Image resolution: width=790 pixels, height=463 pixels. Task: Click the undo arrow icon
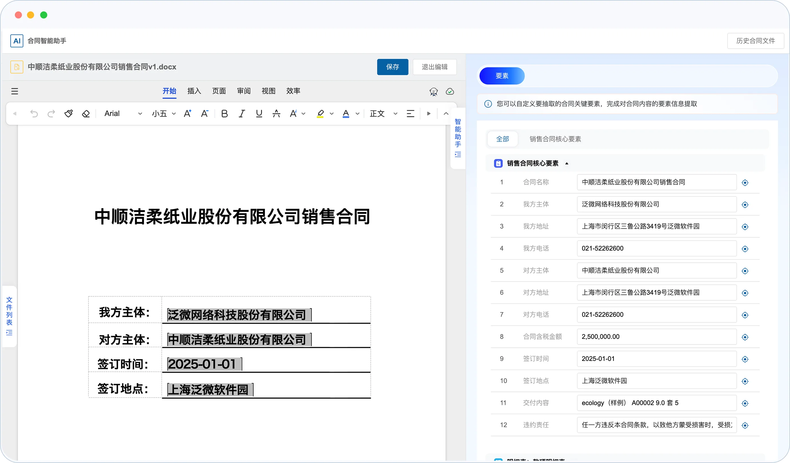tap(34, 113)
